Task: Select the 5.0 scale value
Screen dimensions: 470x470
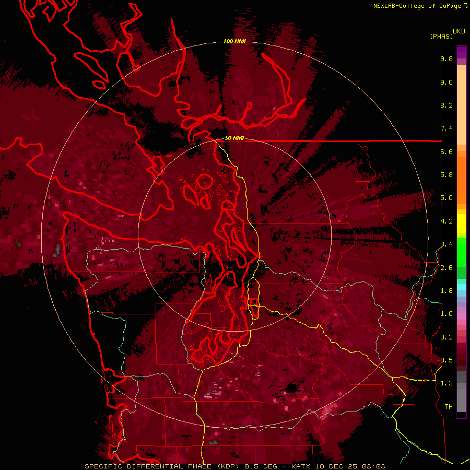Action: pyautogui.click(x=446, y=198)
